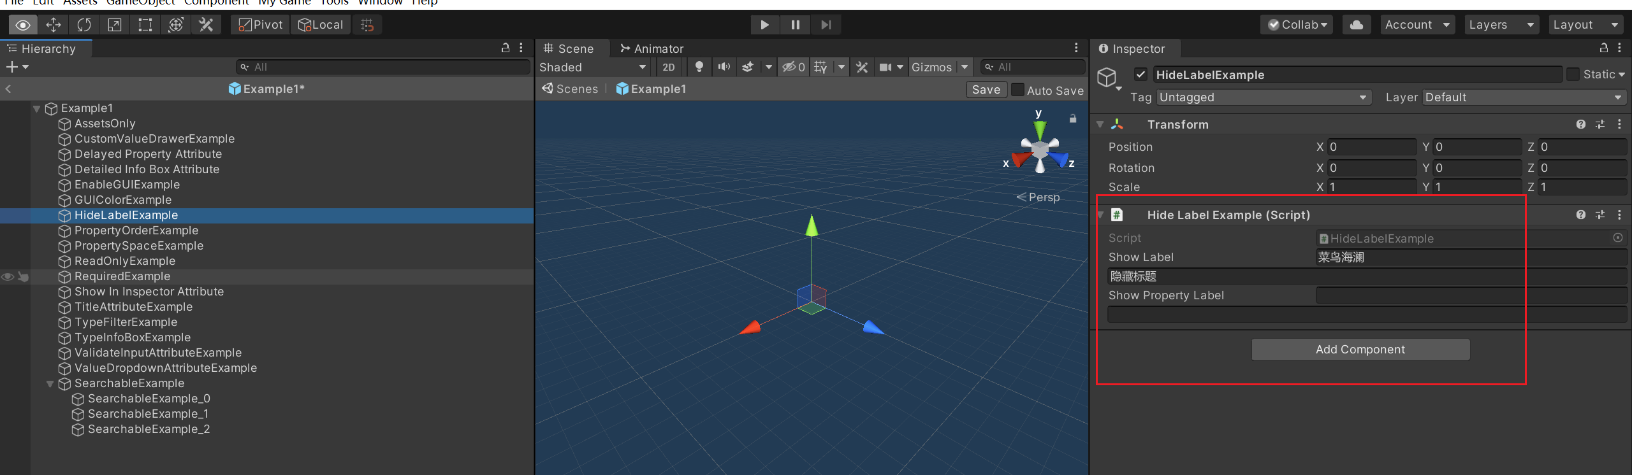Start Play mode
The width and height of the screenshot is (1632, 475).
[x=764, y=25]
